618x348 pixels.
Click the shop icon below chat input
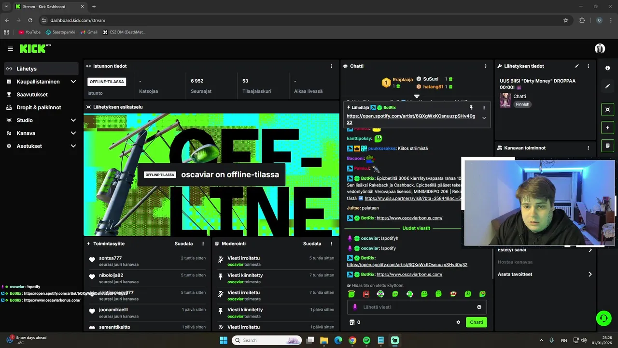[x=351, y=322]
